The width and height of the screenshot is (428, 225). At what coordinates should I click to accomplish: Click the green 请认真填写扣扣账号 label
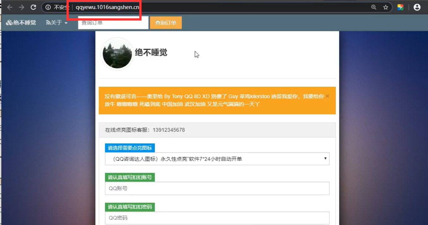point(130,177)
